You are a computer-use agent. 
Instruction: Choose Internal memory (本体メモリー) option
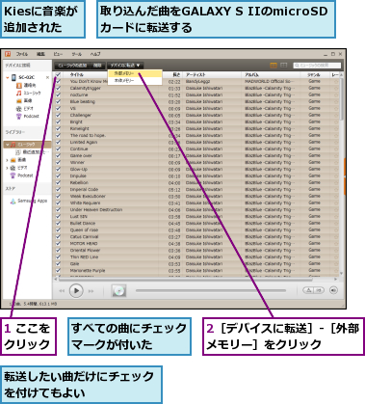click(135, 81)
